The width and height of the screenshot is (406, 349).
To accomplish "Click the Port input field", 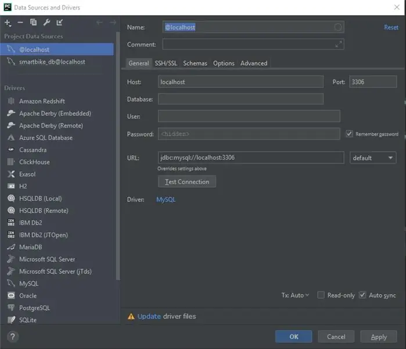I will (373, 82).
